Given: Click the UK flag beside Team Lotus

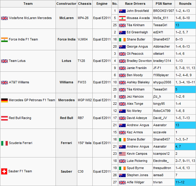Looking at the screenshot, I should tap(4, 61).
